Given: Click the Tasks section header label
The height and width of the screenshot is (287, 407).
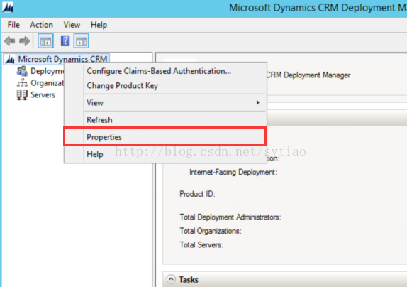Looking at the screenshot, I should pyautogui.click(x=189, y=280).
